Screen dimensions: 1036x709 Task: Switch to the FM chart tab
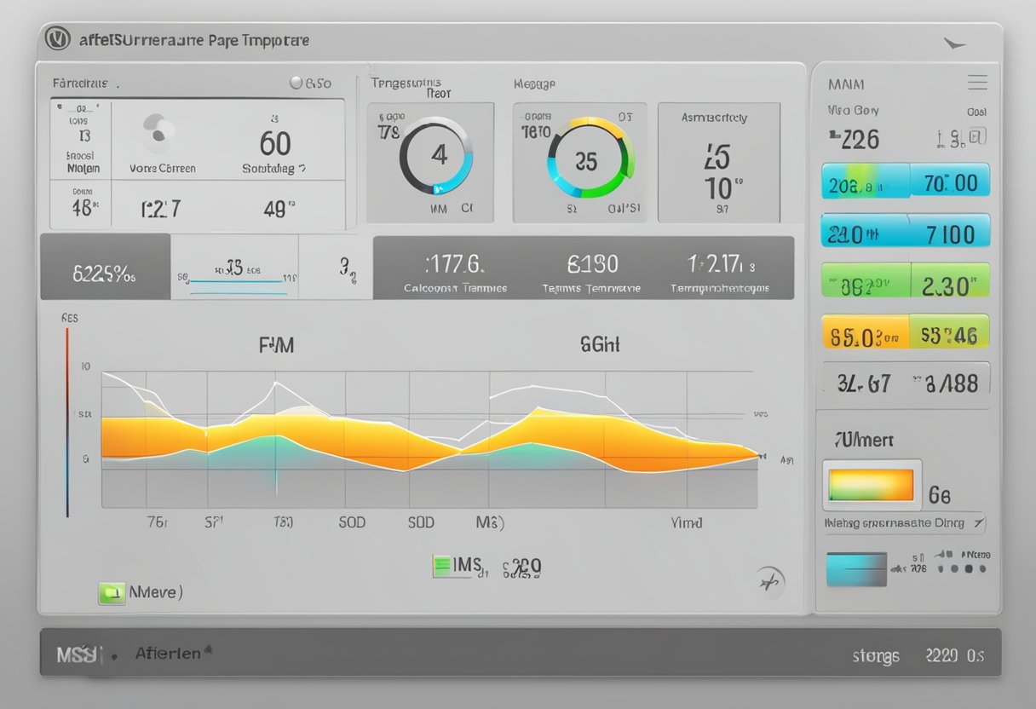(x=276, y=345)
